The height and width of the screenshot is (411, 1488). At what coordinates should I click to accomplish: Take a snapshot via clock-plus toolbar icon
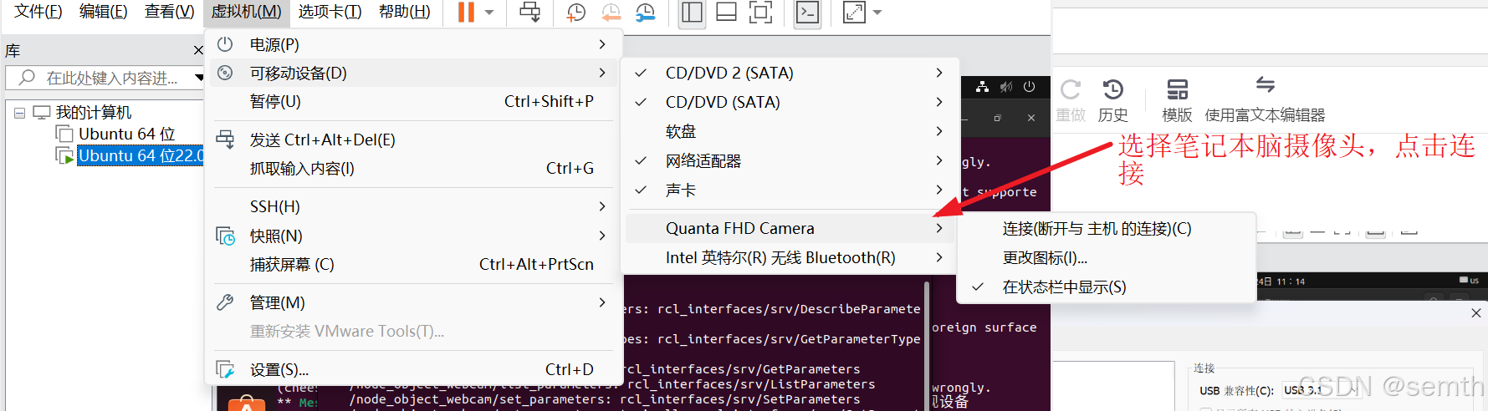point(576,12)
